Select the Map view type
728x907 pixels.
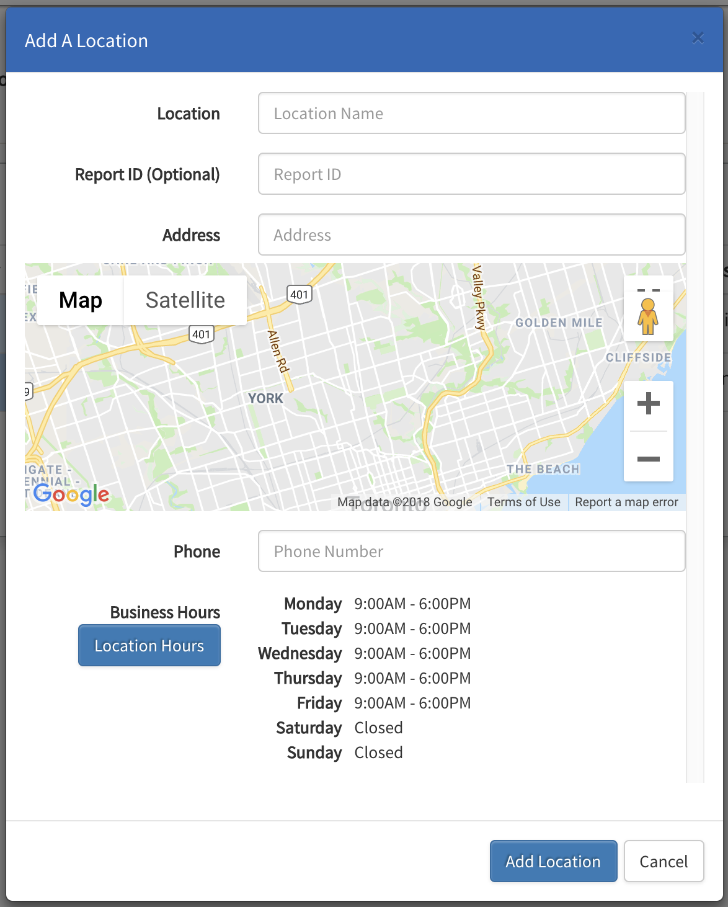click(x=81, y=300)
